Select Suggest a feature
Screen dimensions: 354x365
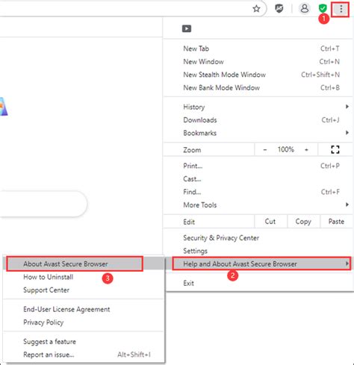point(84,342)
